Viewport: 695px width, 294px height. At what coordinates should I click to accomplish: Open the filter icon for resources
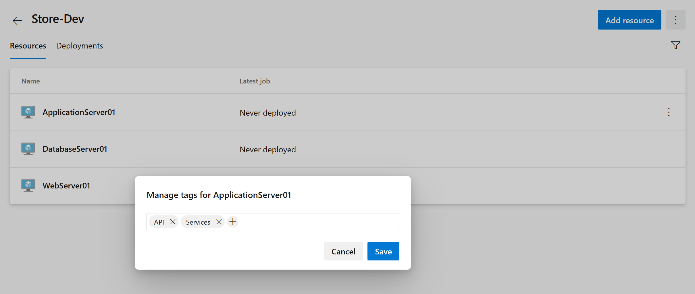(675, 45)
